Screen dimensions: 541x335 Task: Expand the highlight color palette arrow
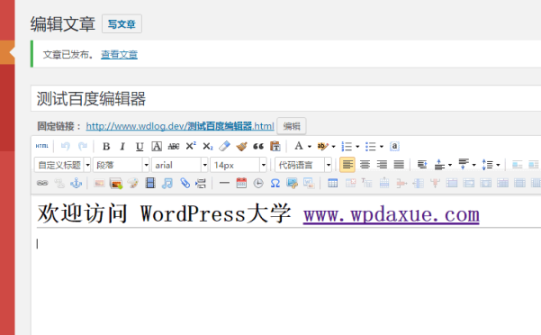pos(333,147)
